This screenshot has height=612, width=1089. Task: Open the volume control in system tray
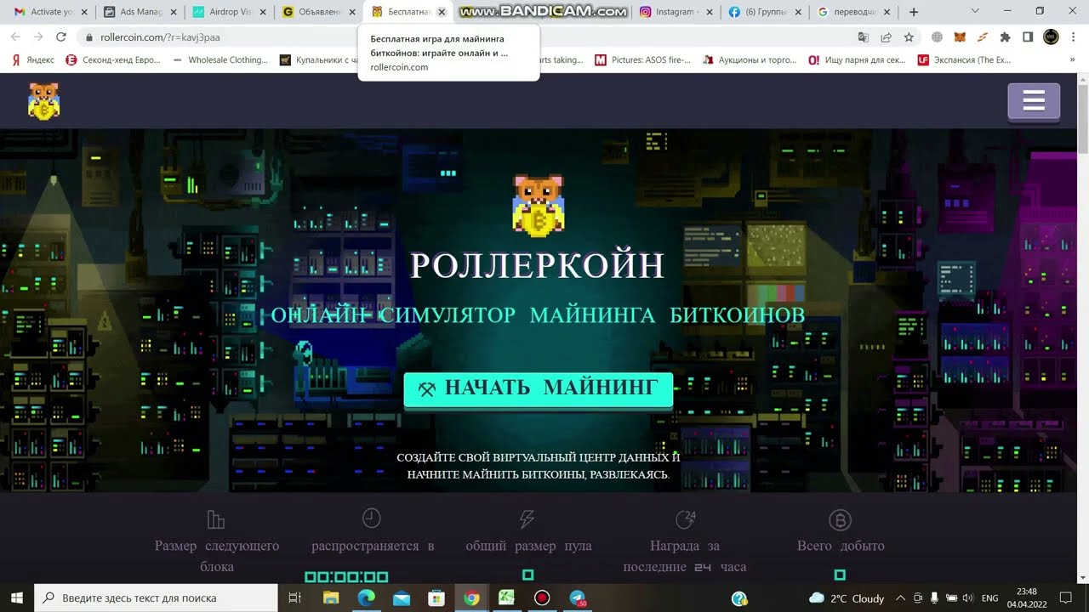[x=967, y=598]
